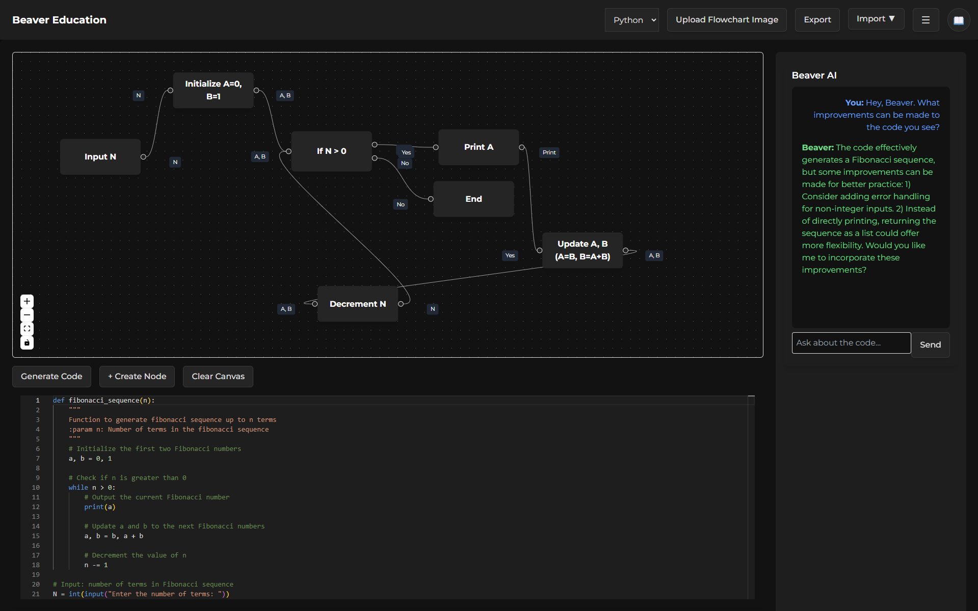Click the N label right of Decrement node
The width and height of the screenshot is (978, 611).
[x=432, y=309]
